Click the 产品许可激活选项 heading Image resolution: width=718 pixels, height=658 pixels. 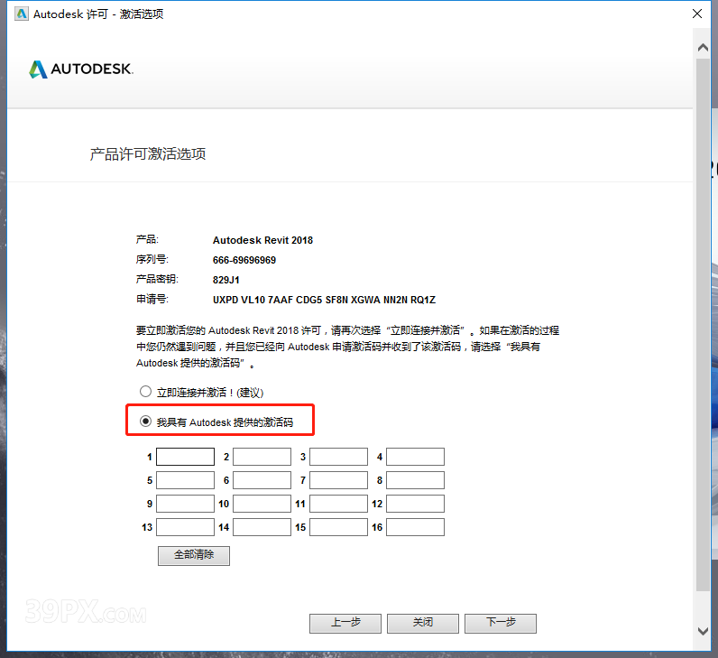pos(147,154)
